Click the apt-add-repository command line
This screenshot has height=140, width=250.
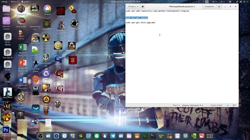157,11
